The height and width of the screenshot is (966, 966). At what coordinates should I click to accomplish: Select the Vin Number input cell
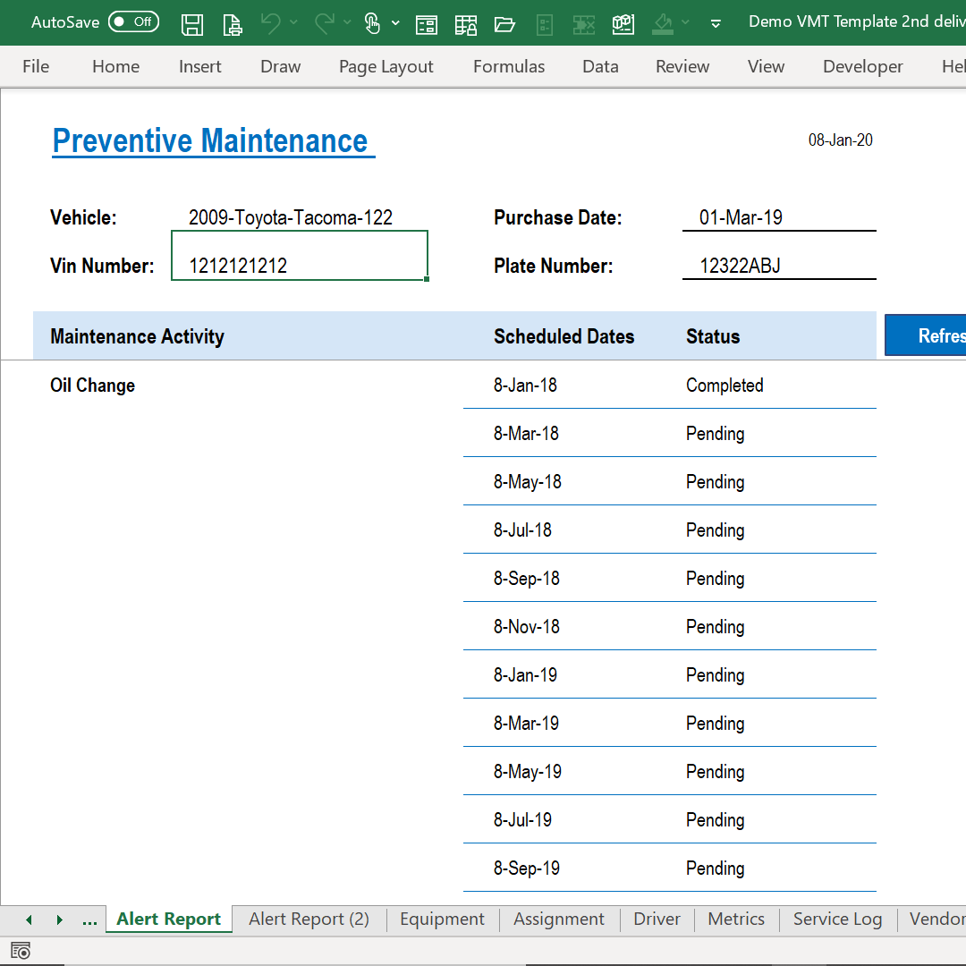[x=299, y=254]
